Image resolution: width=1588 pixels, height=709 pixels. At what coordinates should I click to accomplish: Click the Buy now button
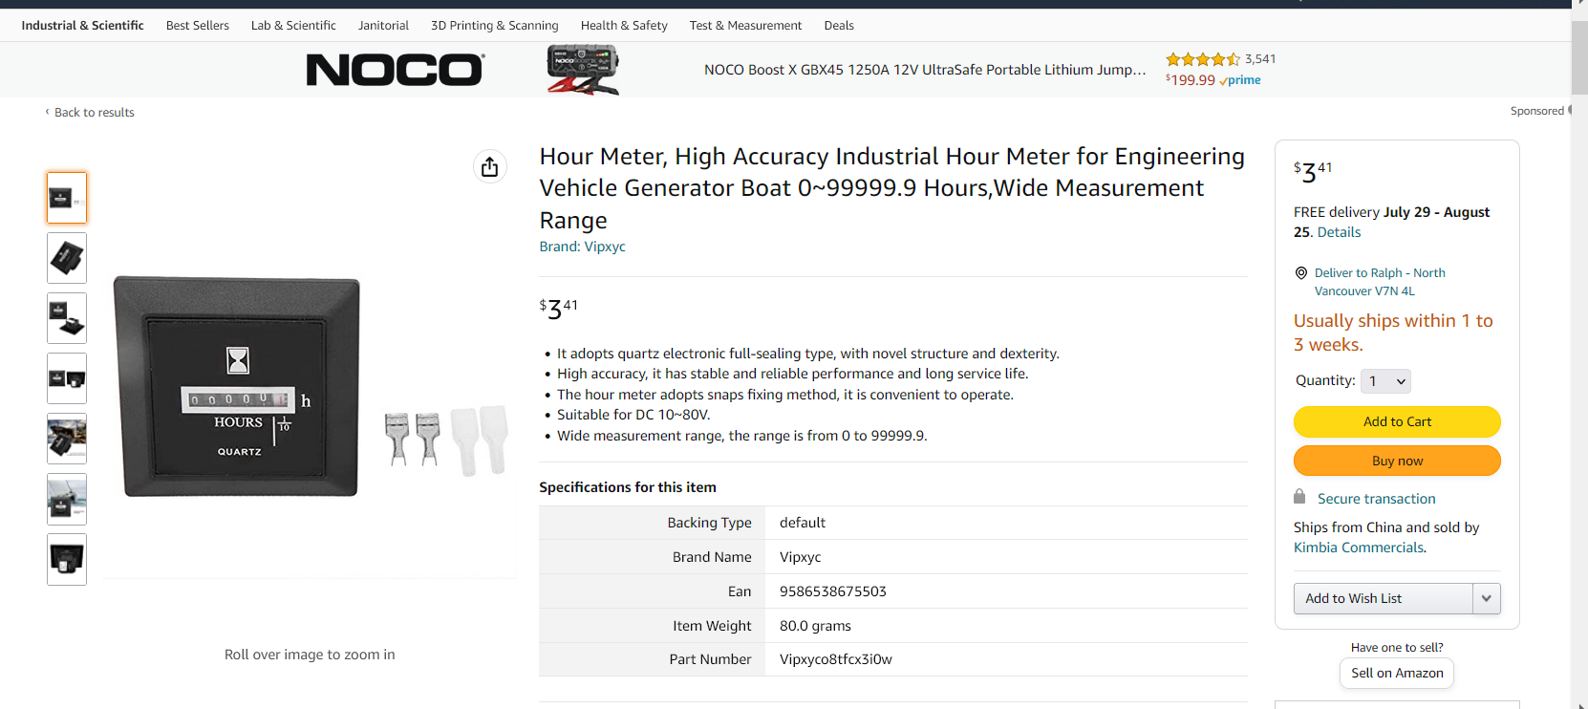[x=1396, y=461]
